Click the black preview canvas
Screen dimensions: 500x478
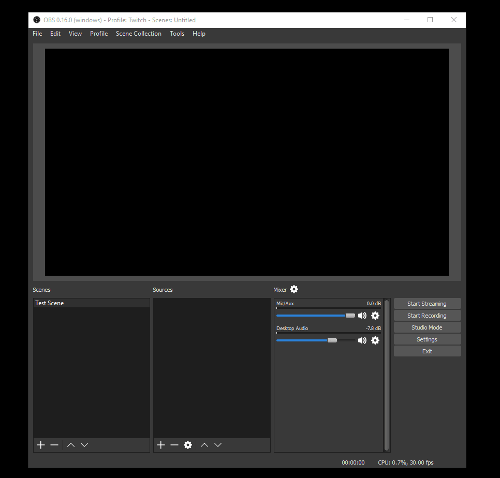pos(247,162)
